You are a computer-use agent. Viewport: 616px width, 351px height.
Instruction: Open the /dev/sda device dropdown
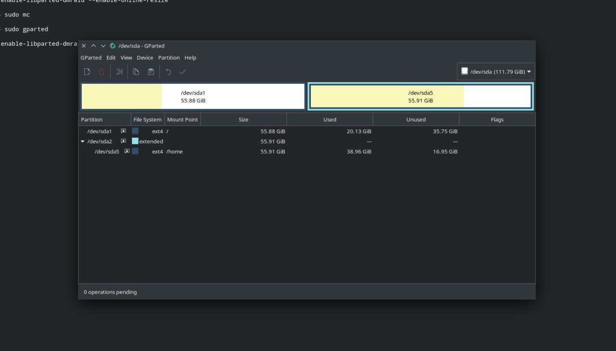click(x=496, y=71)
